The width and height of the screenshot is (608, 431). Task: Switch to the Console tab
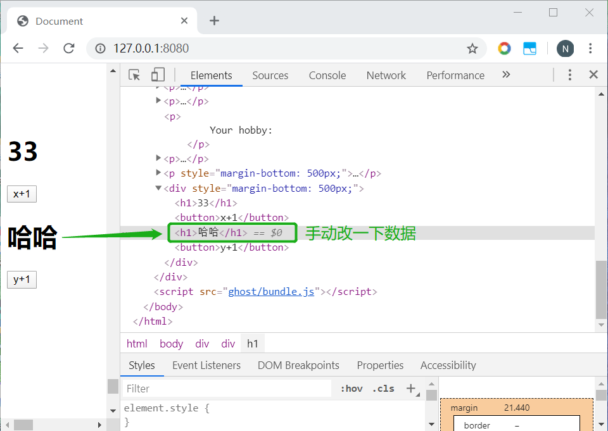[327, 75]
